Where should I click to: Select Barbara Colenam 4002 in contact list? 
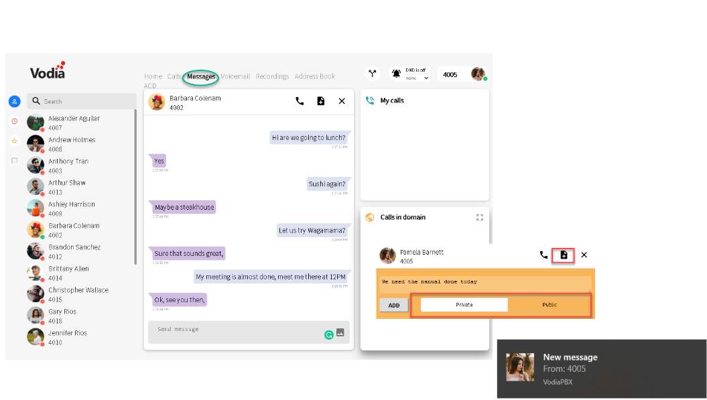[x=80, y=230]
